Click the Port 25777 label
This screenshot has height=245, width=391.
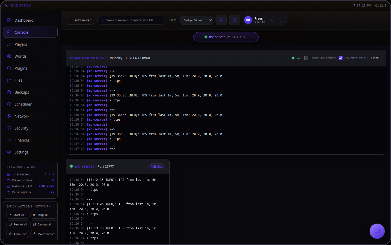pos(106,167)
